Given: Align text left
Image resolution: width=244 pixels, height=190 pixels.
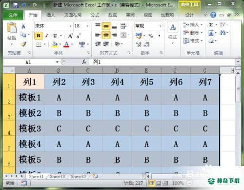Looking at the screenshot, I should pos(98,35).
